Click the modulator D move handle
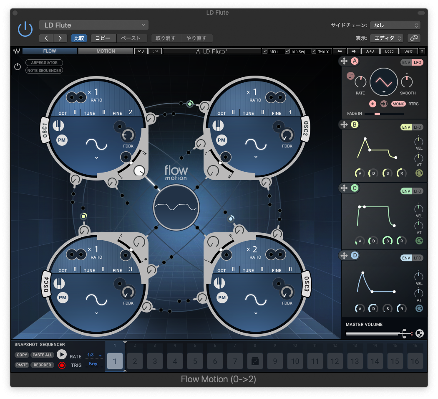Viewport: 438px width, 399px height. [344, 255]
